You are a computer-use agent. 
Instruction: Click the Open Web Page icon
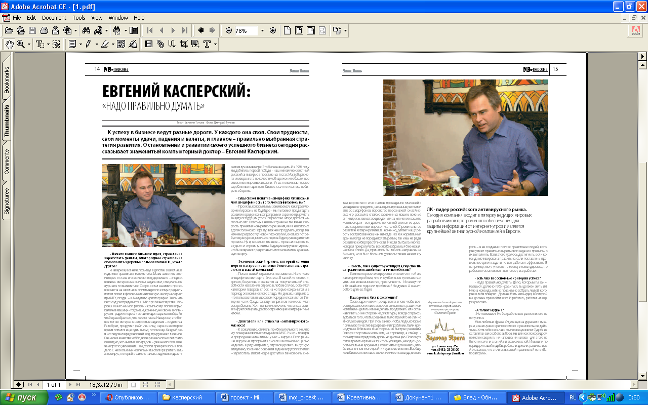coord(21,30)
